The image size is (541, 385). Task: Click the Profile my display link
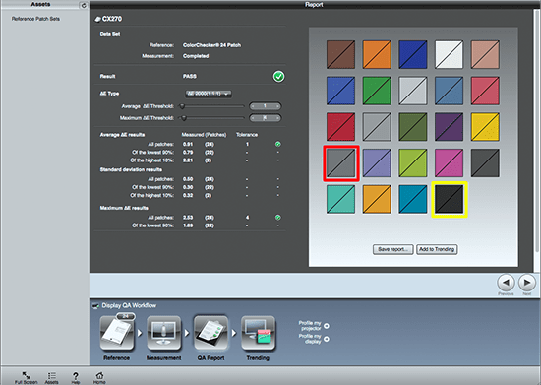[310, 339]
